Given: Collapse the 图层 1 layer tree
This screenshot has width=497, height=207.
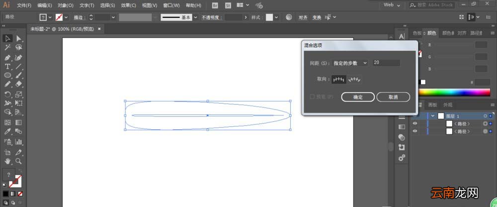Looking at the screenshot, I should click(433, 116).
